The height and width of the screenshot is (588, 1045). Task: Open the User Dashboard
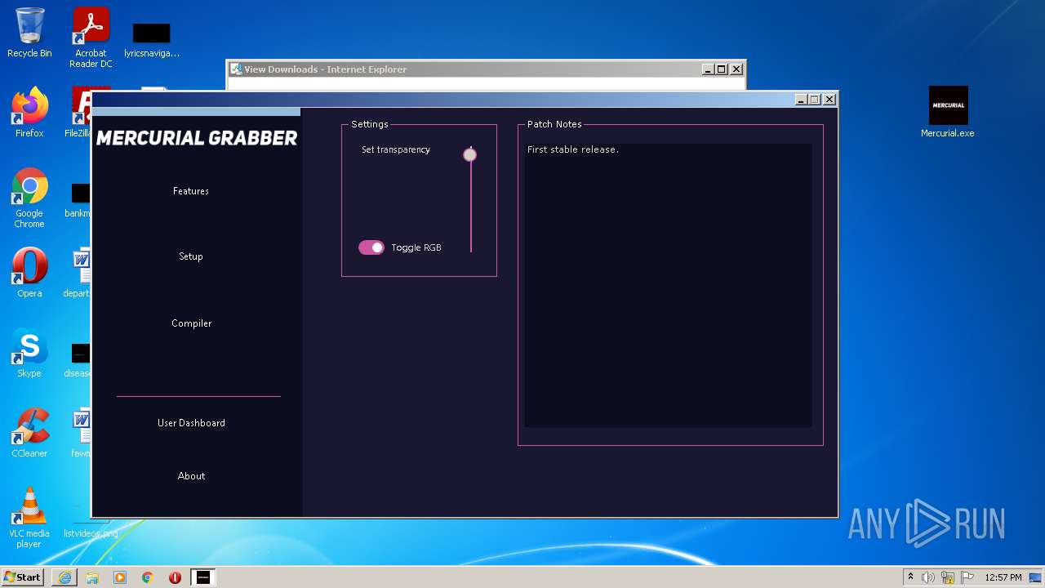click(191, 423)
